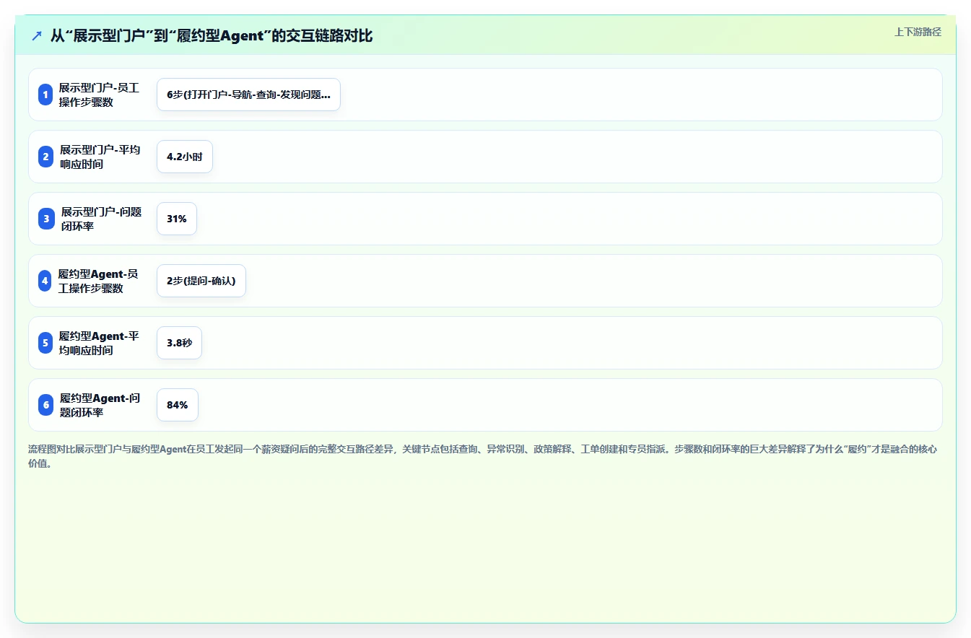Screen dimensions: 971x638
Task: Click the number 1 step badge
Action: [x=46, y=95]
